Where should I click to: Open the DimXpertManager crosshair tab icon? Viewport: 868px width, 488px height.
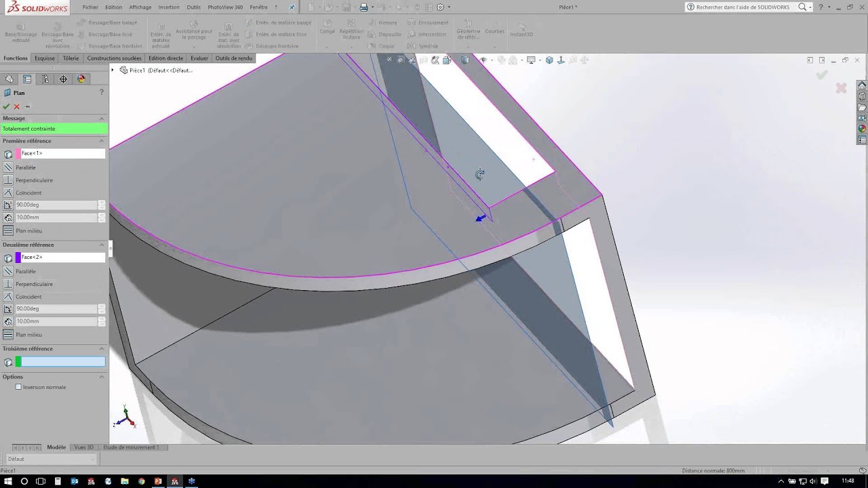point(63,79)
